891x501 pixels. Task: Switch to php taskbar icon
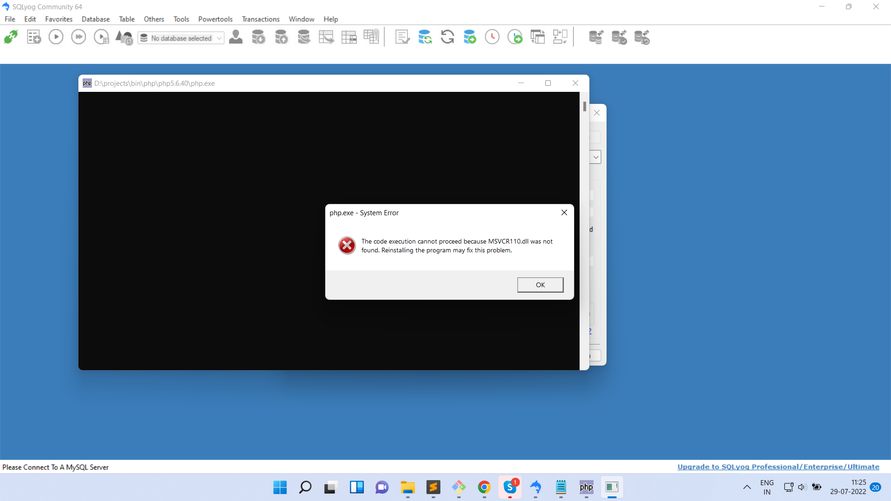click(x=587, y=487)
